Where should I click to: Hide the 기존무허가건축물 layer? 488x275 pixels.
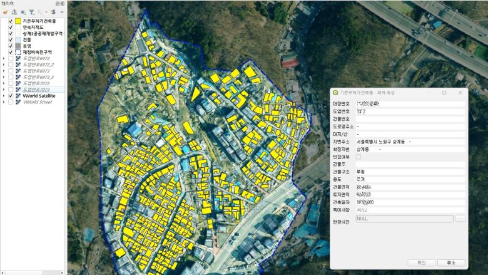[x=11, y=21]
